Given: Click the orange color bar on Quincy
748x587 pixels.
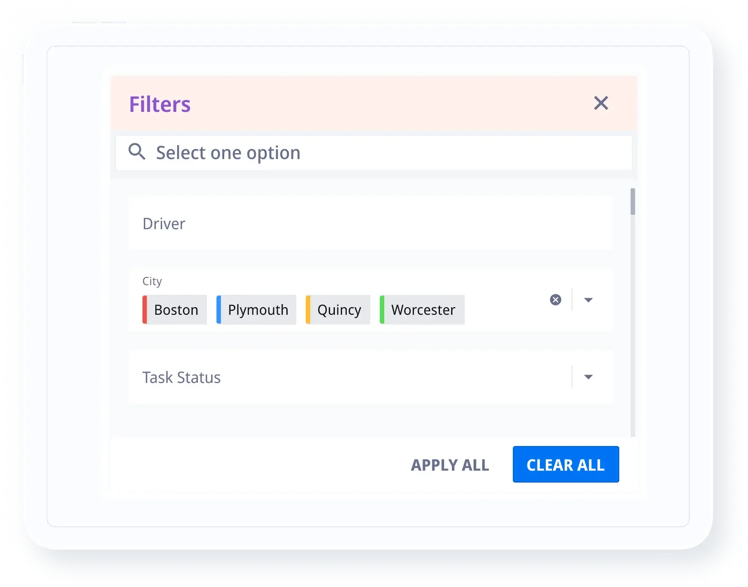Looking at the screenshot, I should [308, 310].
